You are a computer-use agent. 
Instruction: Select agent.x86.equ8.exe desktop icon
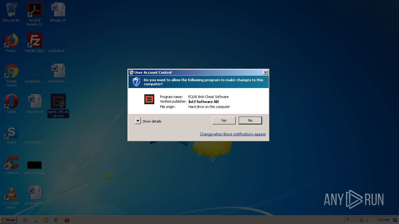tap(58, 106)
